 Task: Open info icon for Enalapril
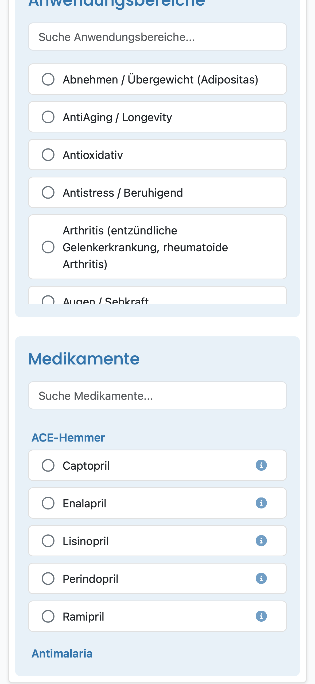[x=261, y=503]
